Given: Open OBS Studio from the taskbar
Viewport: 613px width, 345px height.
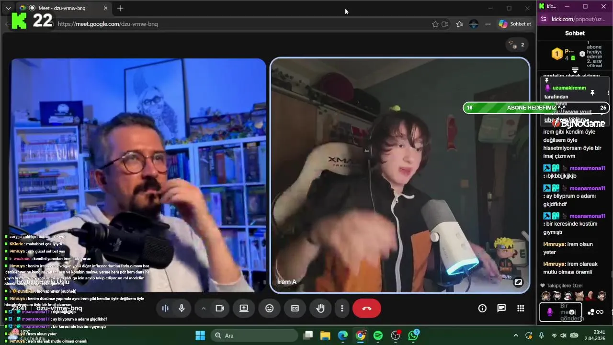Looking at the screenshot, I should tap(396, 335).
